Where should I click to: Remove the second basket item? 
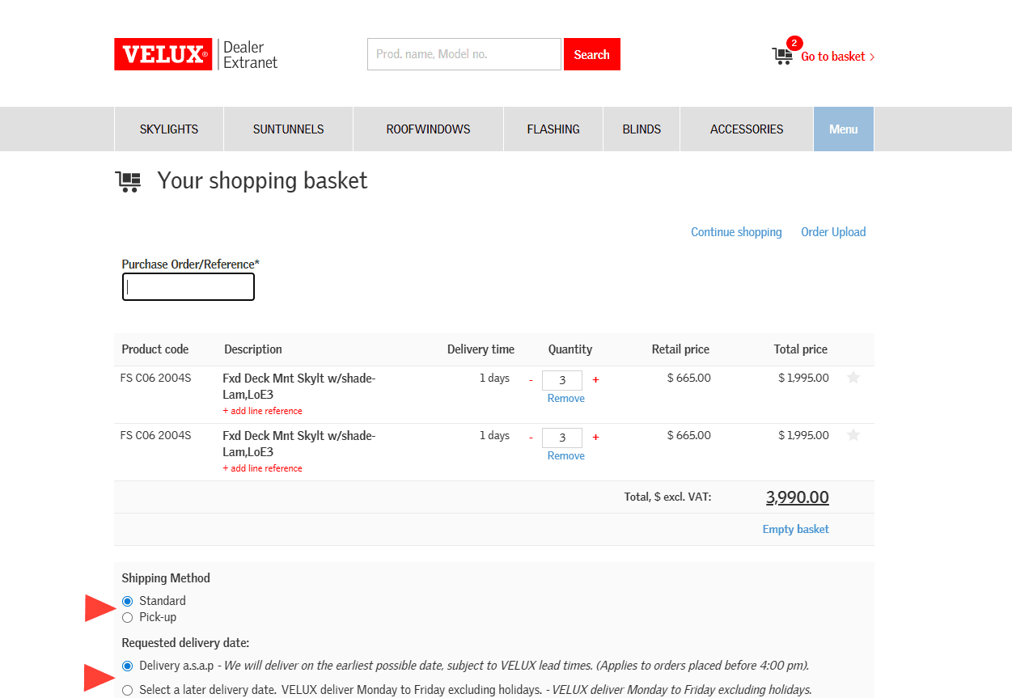[x=566, y=456]
